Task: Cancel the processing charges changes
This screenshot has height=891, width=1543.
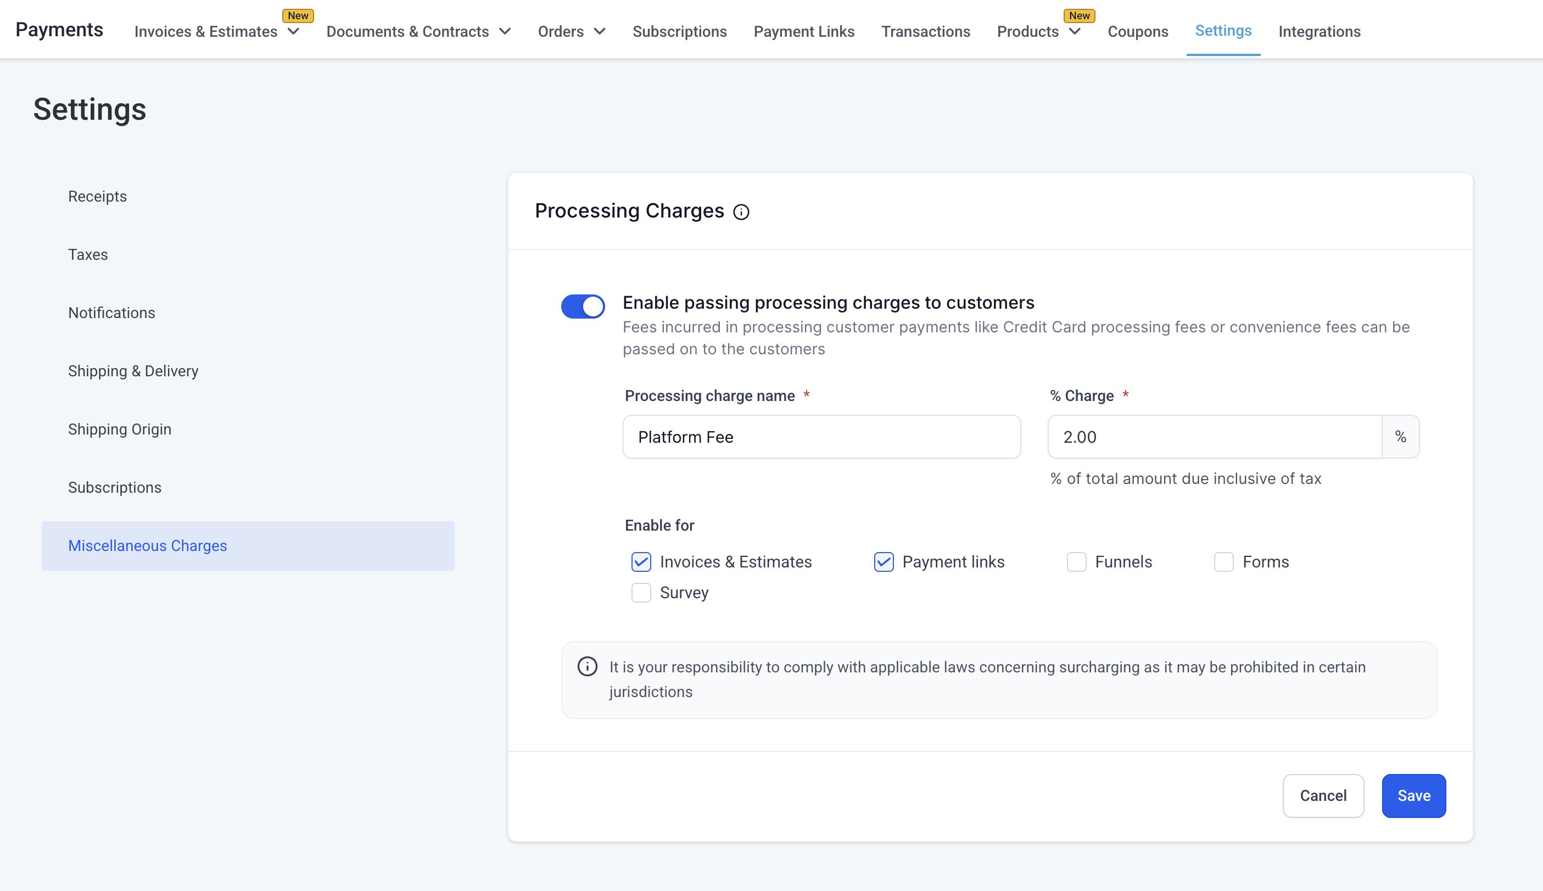Action: click(x=1323, y=795)
